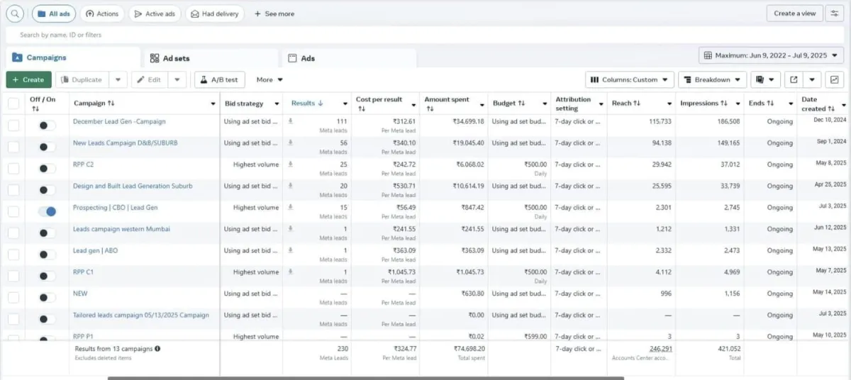Screen dimensions: 851x380
Task: Switch to the Ad sets tab
Action: pos(211,58)
